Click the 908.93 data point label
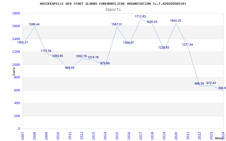This screenshot has width=226, height=141. tap(69, 68)
